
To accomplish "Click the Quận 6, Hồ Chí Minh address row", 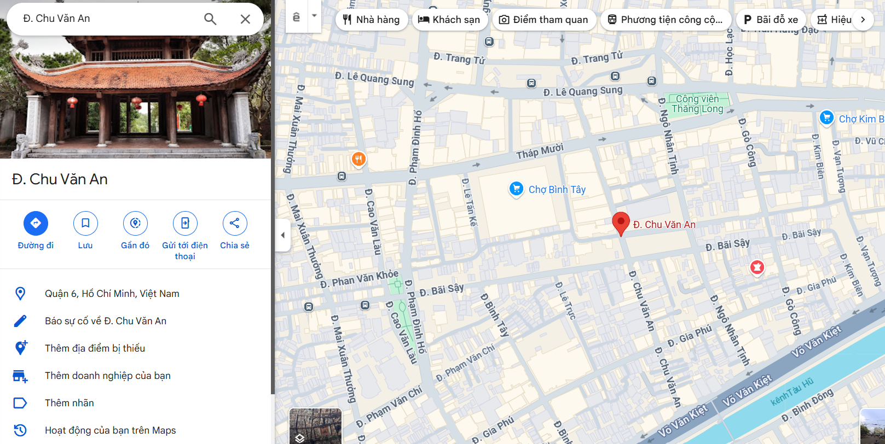I will [135, 294].
